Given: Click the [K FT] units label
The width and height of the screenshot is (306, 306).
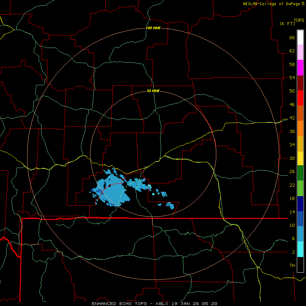Looking at the screenshot, I should click(287, 23).
